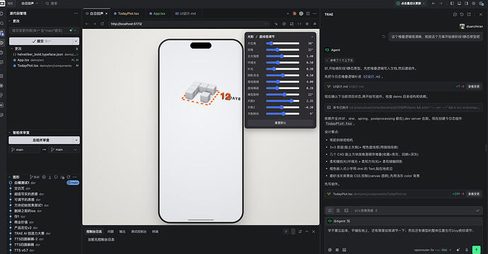Click the undo arrow beside user message

383,37
